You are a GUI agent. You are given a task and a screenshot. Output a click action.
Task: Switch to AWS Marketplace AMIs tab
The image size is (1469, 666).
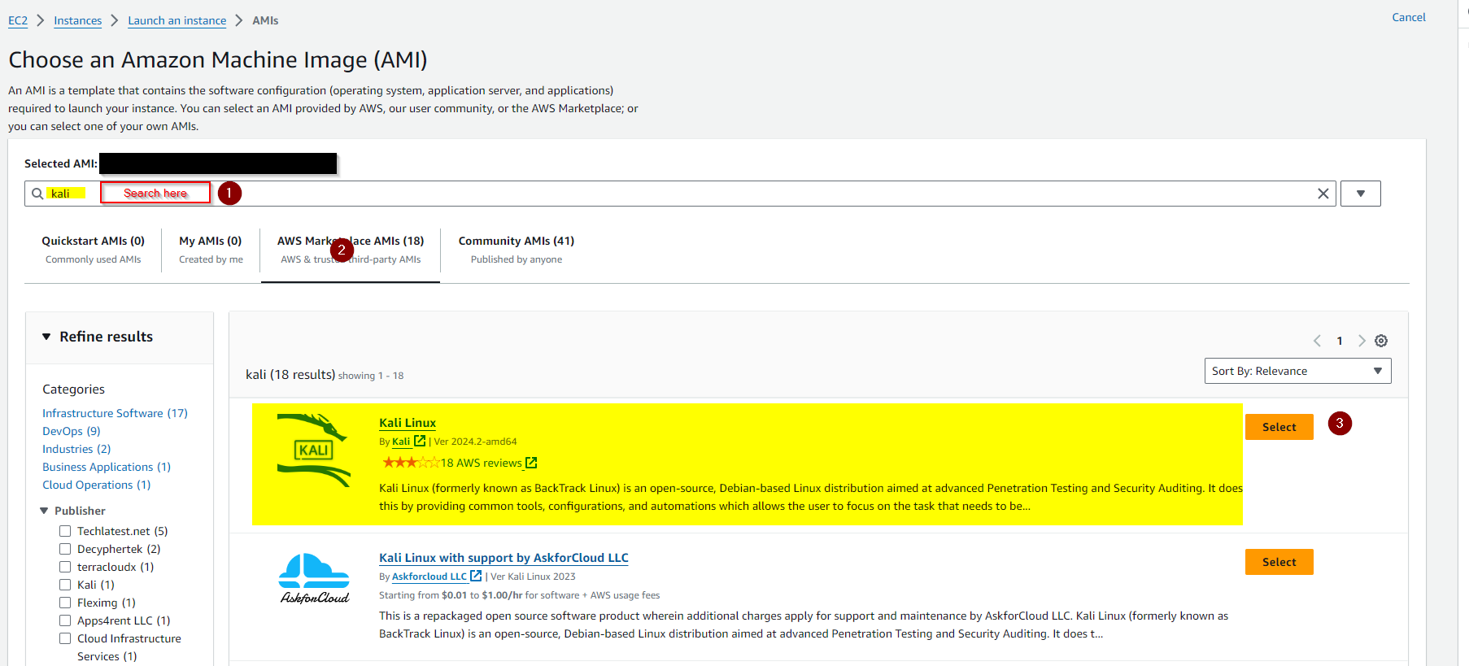click(x=351, y=250)
